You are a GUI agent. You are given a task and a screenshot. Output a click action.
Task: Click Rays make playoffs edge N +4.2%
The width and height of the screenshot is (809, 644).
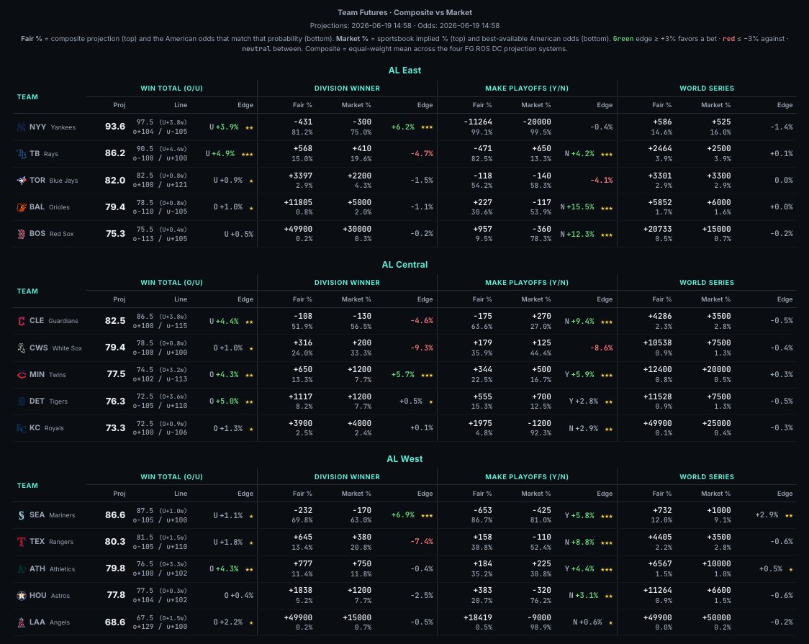pyautogui.click(x=579, y=154)
